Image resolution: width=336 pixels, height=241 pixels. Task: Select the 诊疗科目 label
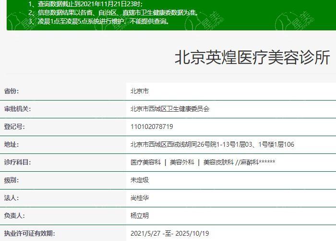pos(17,162)
